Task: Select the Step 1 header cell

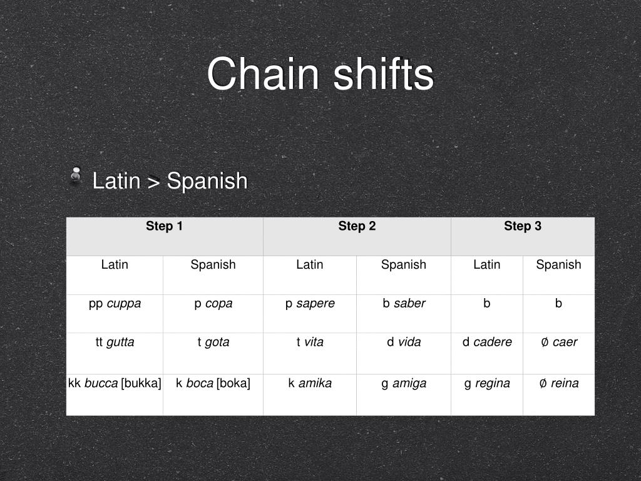Action: coord(165,236)
